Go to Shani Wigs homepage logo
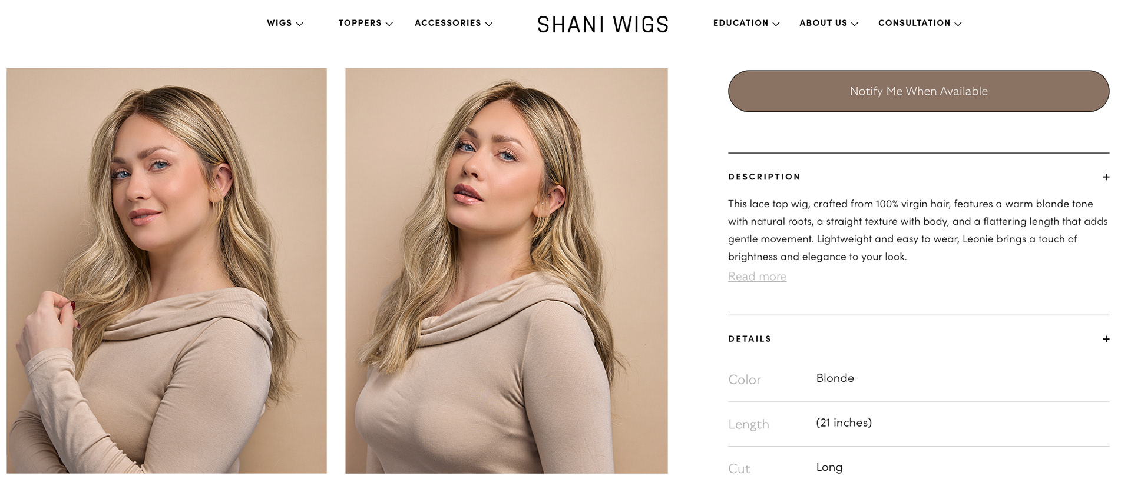The width and height of the screenshot is (1131, 489). pos(603,25)
